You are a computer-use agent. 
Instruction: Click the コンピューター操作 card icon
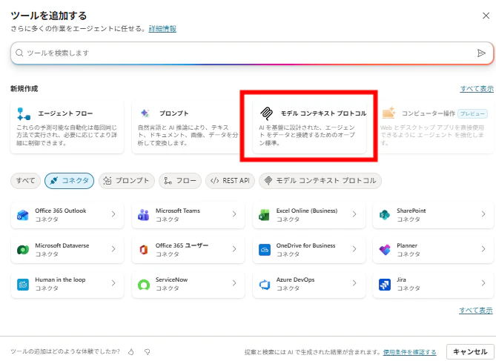click(x=389, y=113)
